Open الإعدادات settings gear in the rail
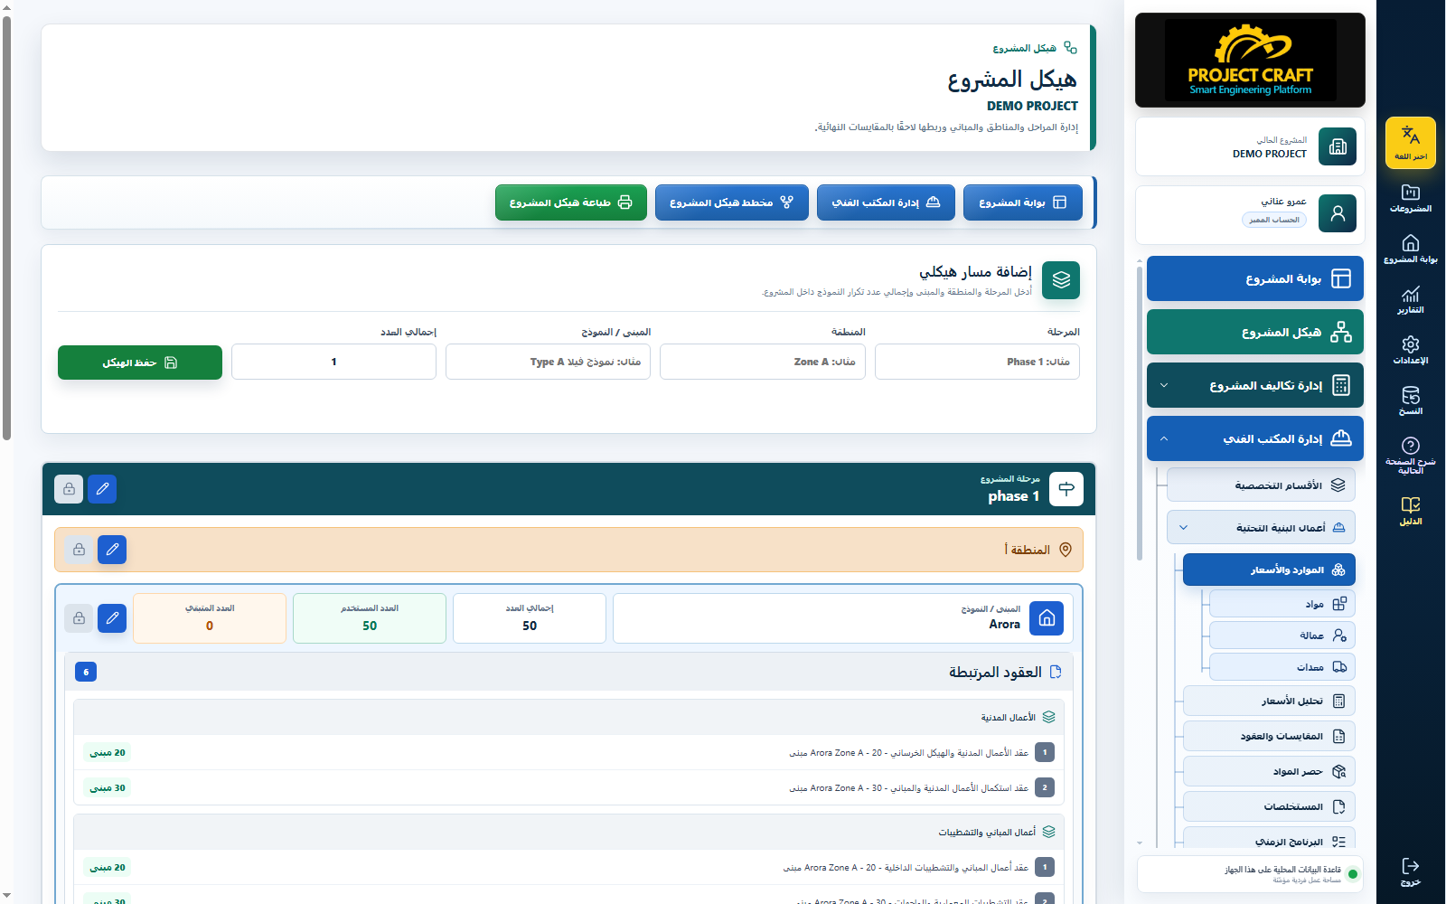1446x904 pixels. pyautogui.click(x=1410, y=351)
